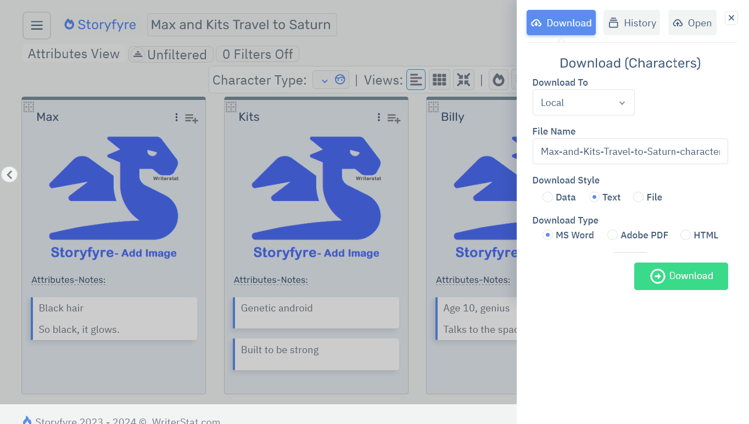
Task: Select the list view icon next to Views
Action: [416, 80]
